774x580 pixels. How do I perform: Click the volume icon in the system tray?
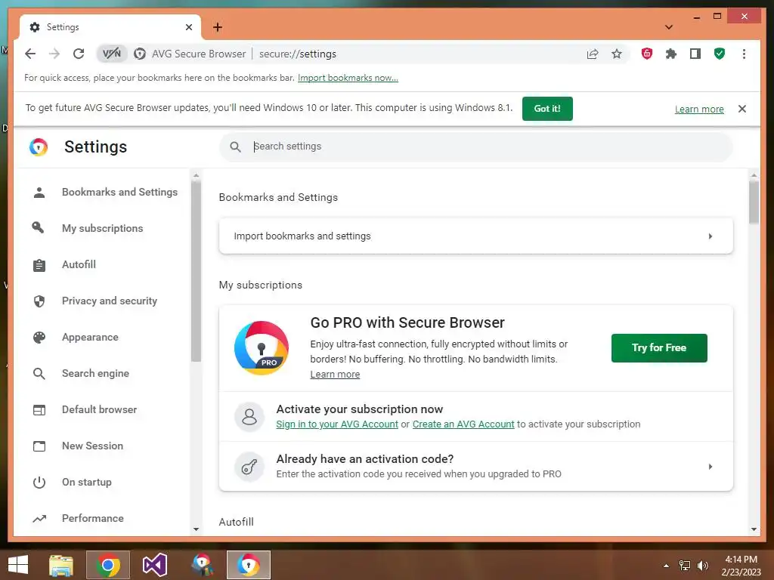click(702, 566)
